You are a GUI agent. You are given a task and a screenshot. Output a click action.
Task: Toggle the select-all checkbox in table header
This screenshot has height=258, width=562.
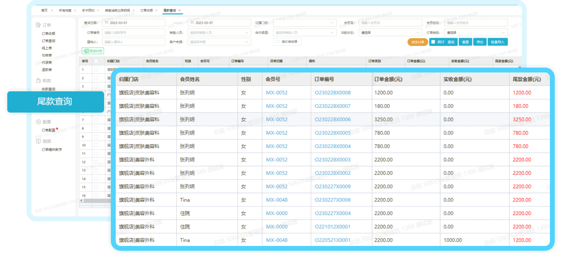96,61
